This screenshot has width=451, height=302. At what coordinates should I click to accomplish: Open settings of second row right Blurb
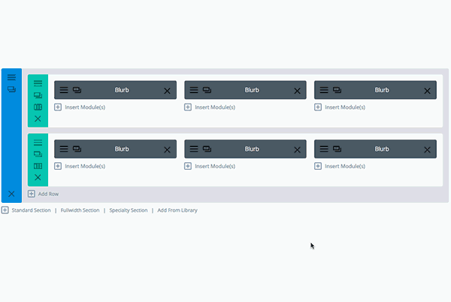coord(324,149)
